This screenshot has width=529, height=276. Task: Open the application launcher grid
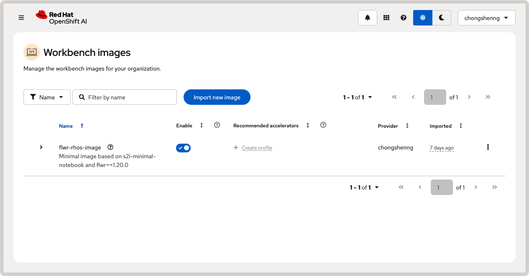pos(386,18)
